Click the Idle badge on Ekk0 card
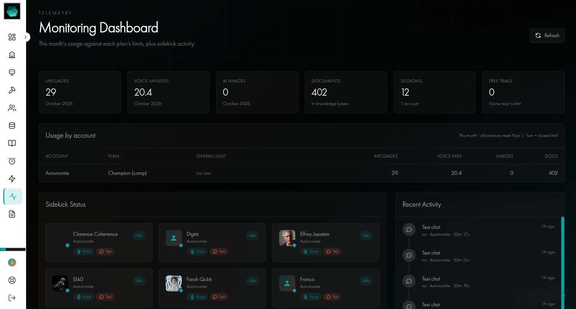Viewport: 576px width, 309px height. tap(139, 281)
